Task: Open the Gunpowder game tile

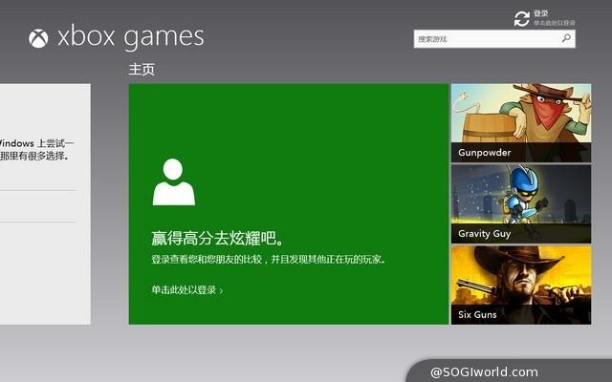Action: pyautogui.click(x=521, y=123)
